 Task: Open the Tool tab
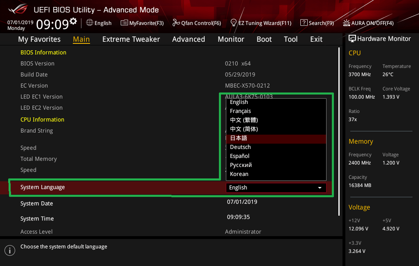coord(291,39)
